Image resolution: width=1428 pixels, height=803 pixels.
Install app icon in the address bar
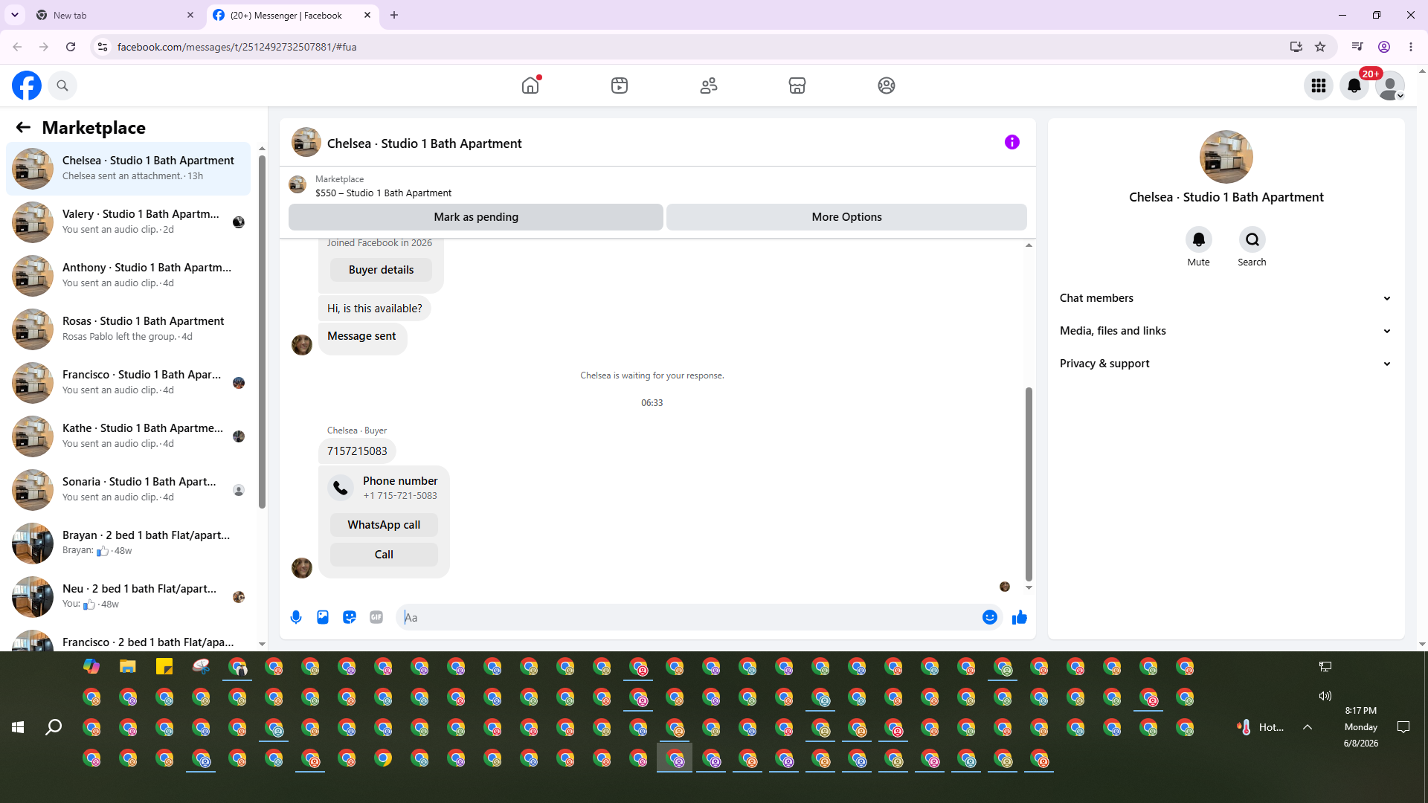[1296, 47]
